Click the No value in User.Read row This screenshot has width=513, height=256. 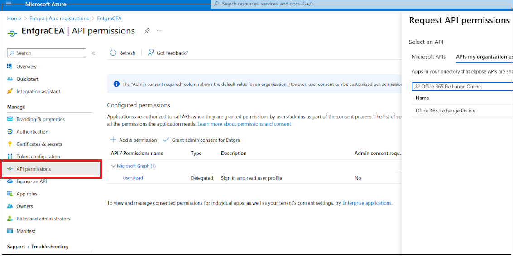coord(358,178)
